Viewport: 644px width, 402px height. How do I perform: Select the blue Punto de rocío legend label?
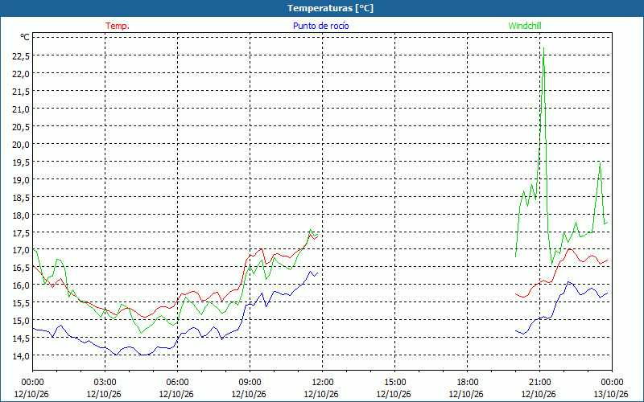(x=320, y=26)
